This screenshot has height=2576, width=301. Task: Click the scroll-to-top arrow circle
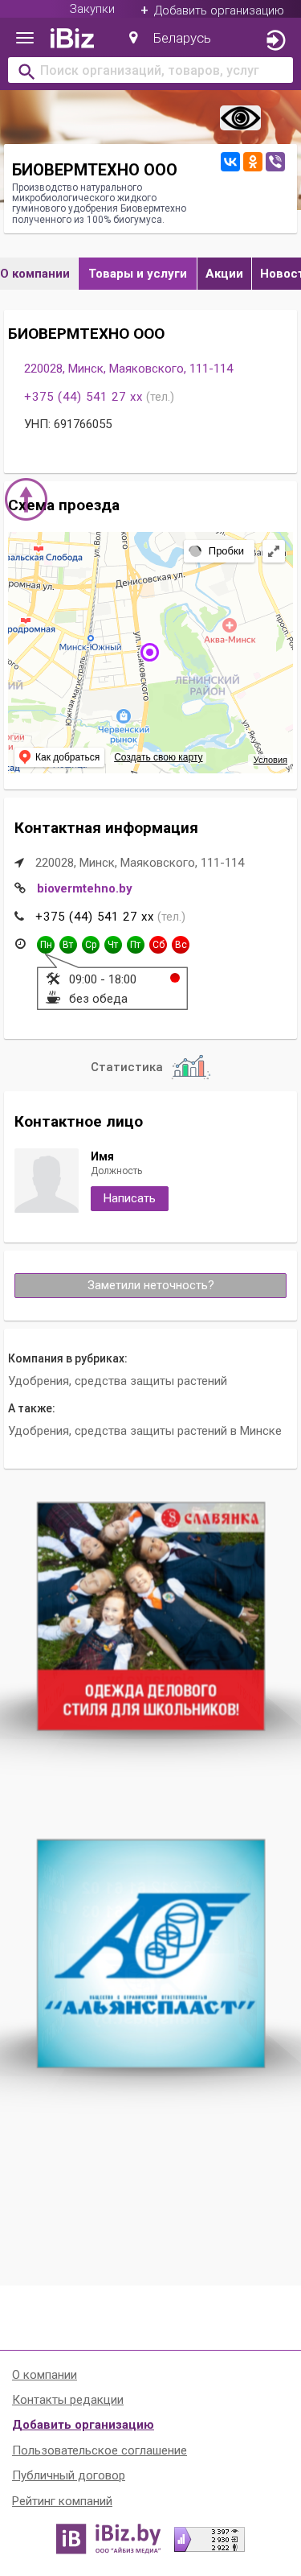point(26,499)
